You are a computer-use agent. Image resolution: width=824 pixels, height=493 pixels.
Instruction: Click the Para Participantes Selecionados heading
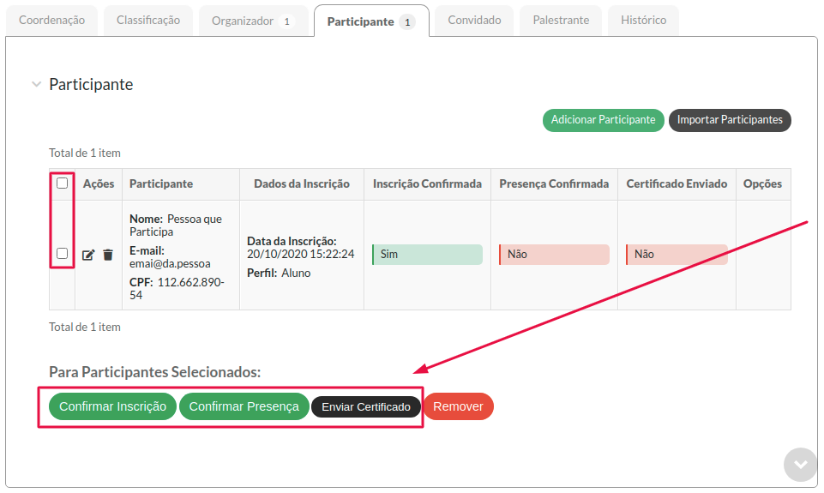[x=154, y=372]
